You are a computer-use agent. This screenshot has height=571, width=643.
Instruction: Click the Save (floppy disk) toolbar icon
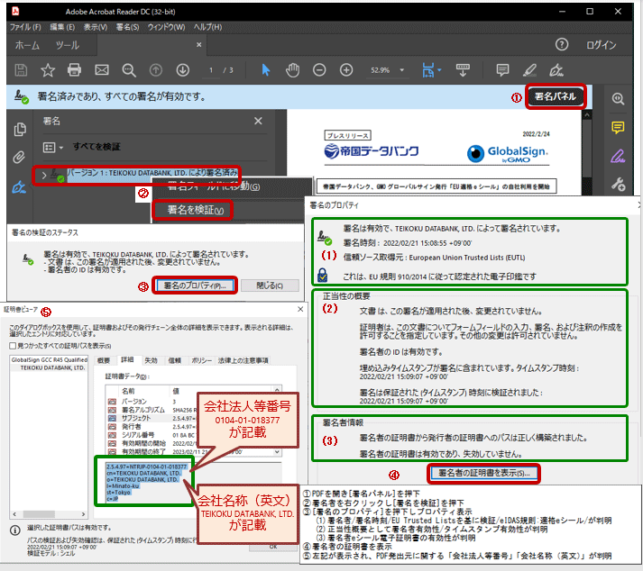pyautogui.click(x=21, y=70)
